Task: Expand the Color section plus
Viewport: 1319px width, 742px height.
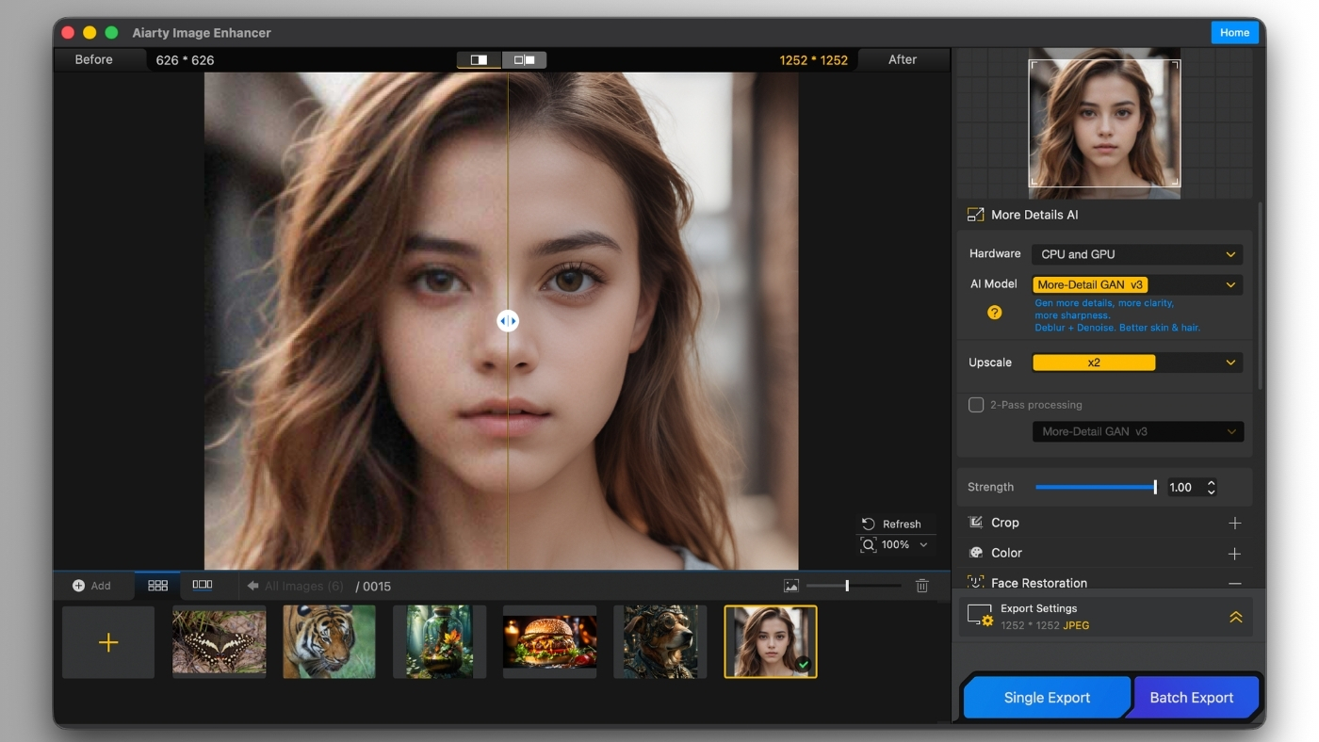Action: click(x=1235, y=553)
